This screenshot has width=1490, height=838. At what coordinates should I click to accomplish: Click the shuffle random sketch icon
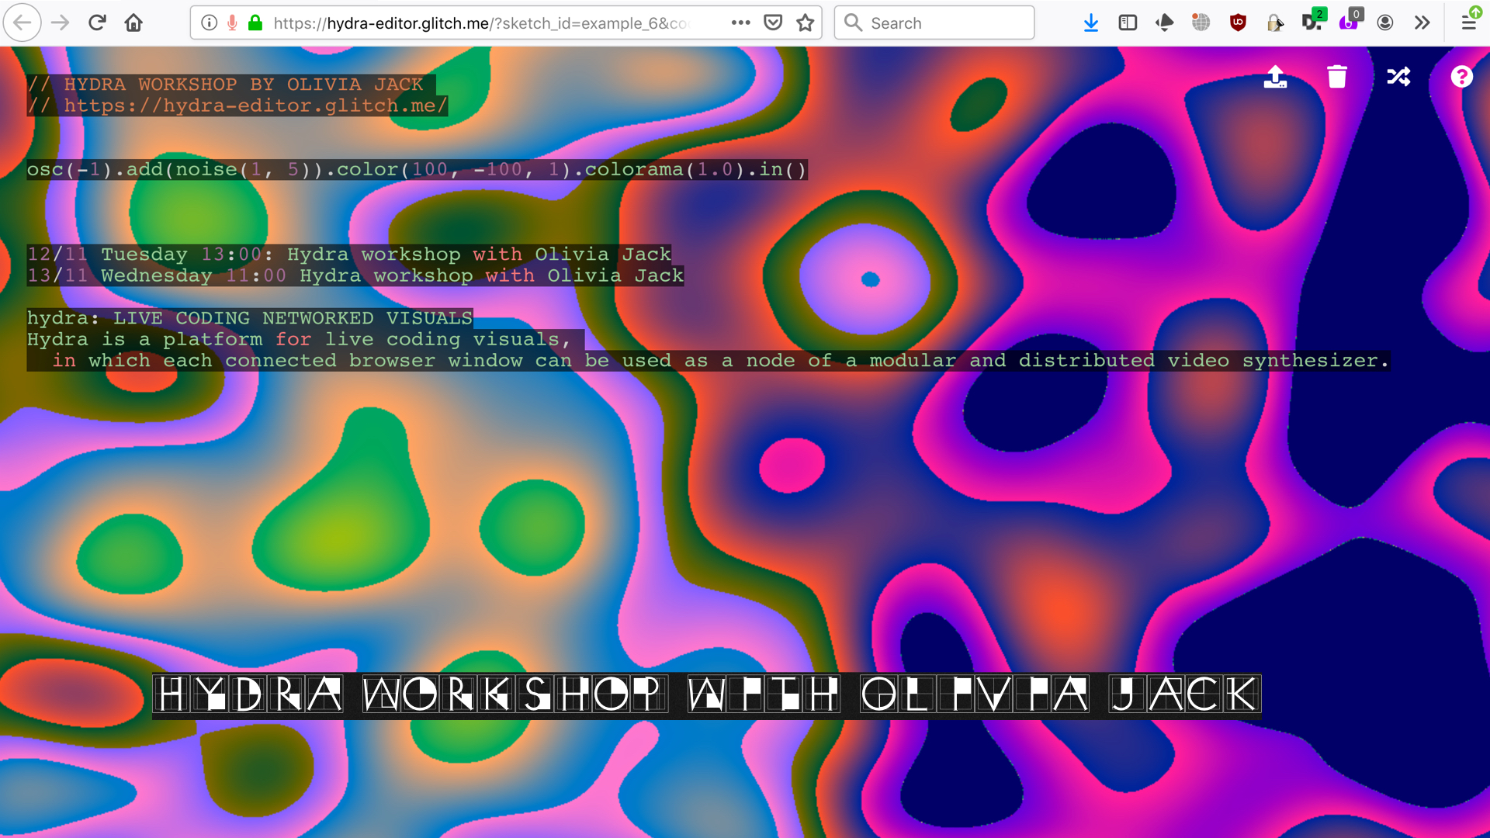[1398, 77]
